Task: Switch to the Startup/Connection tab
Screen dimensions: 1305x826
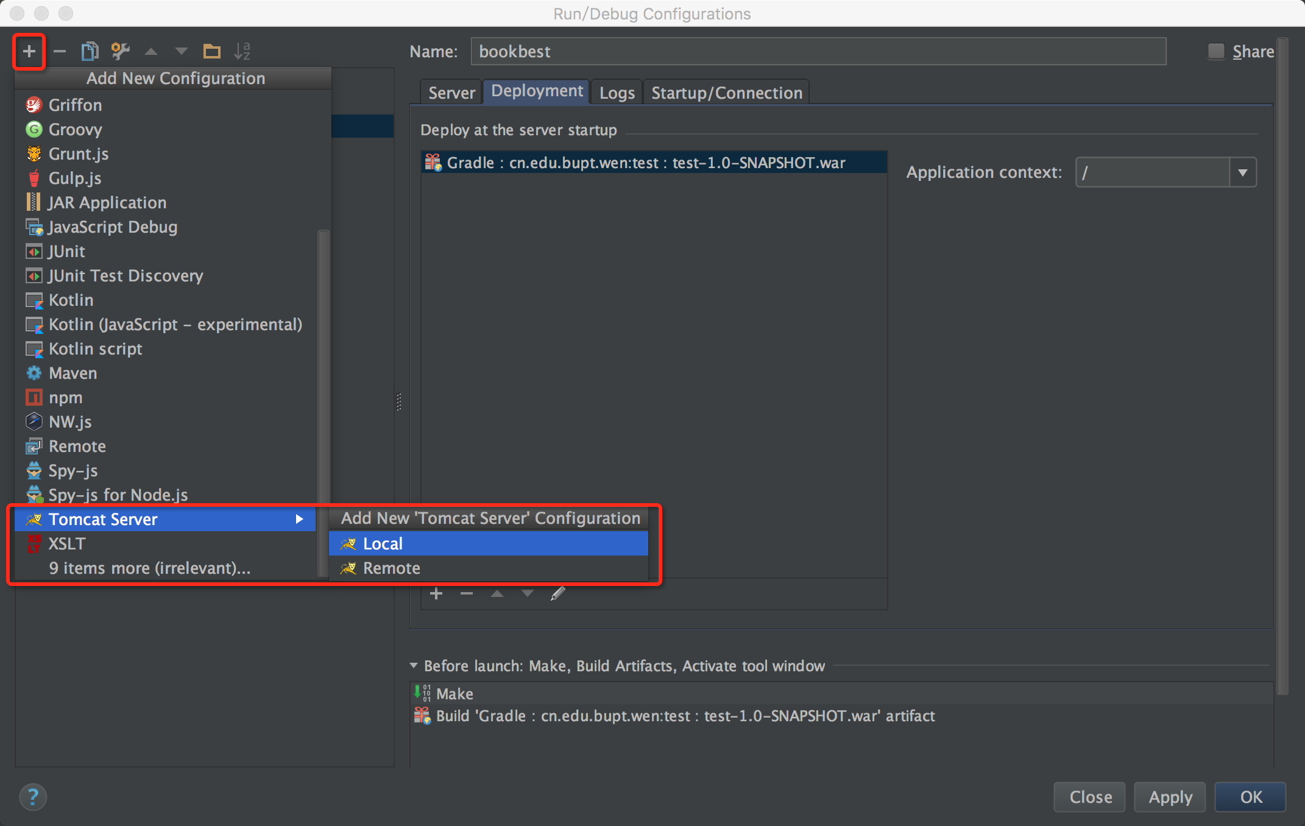Action: click(x=726, y=93)
